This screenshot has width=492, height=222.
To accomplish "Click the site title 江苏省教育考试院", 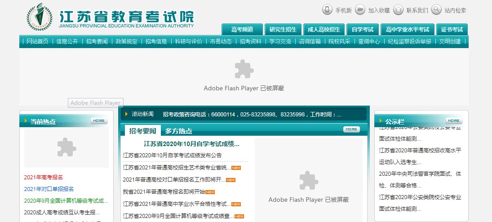I will click(126, 16).
